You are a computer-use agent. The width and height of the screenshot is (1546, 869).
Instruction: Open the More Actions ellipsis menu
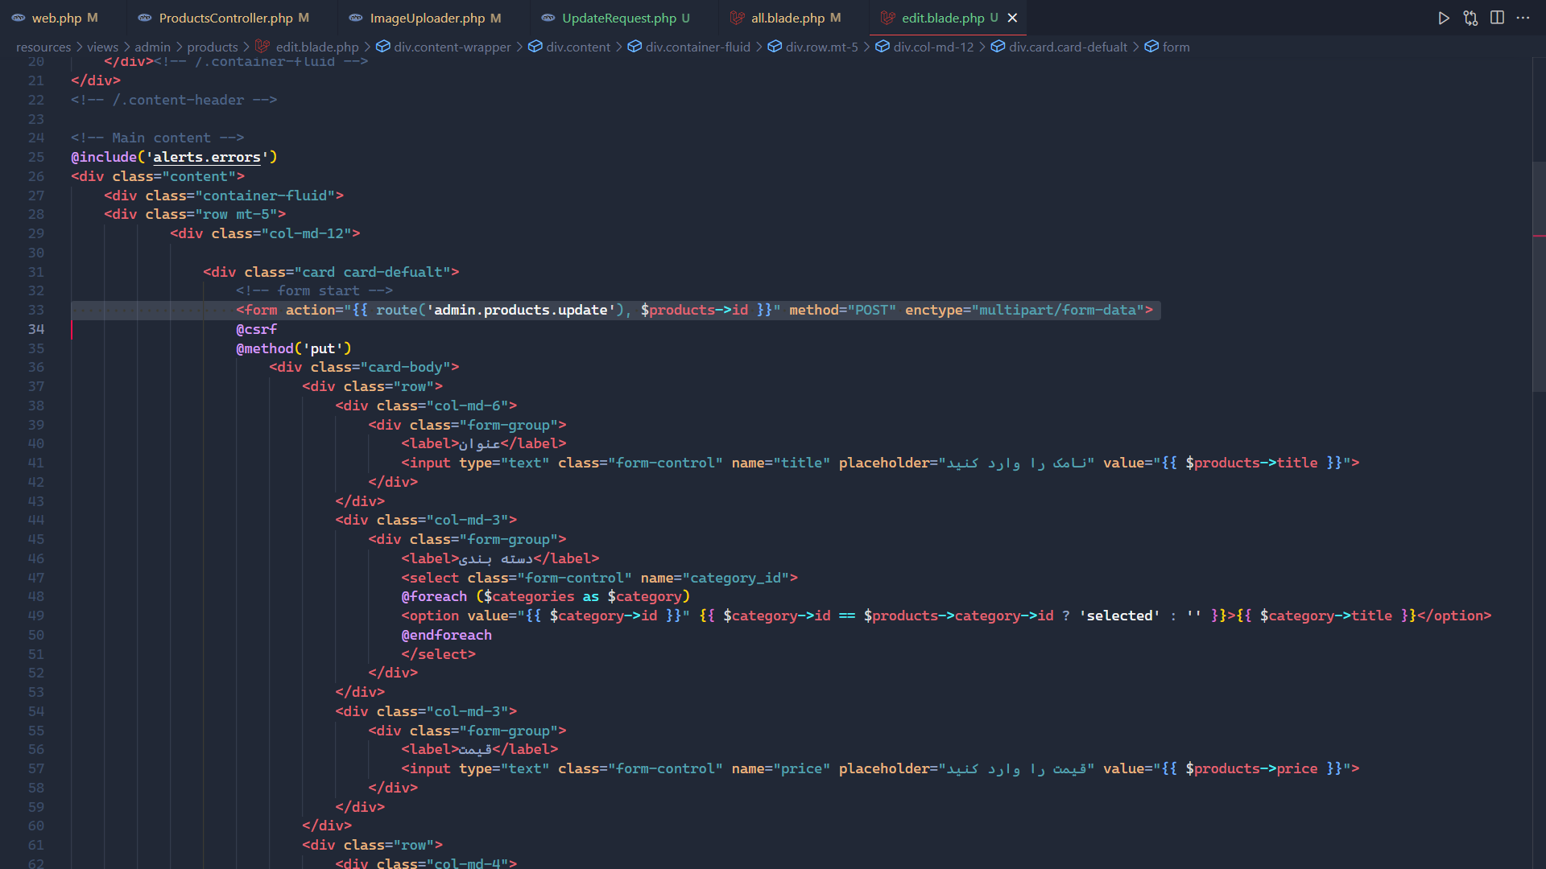tap(1523, 18)
